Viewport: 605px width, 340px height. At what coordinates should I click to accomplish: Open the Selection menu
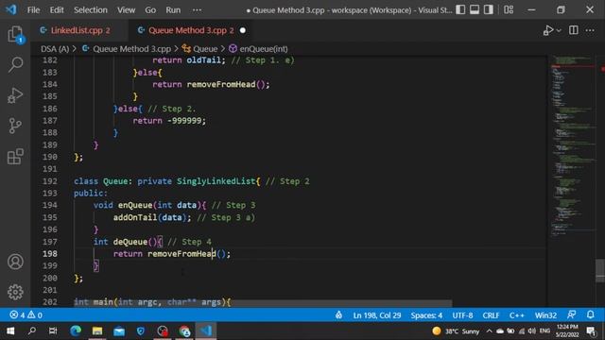click(91, 10)
